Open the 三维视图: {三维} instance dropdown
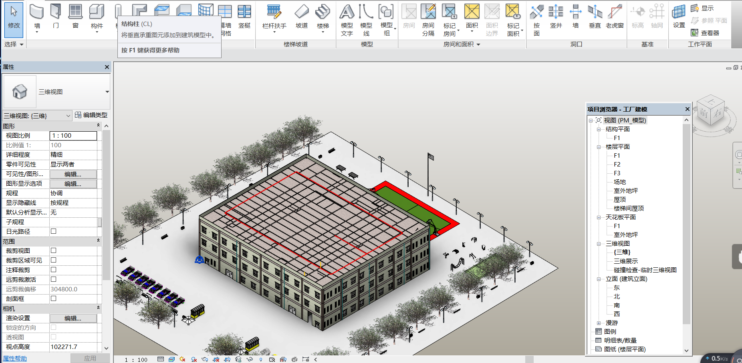The height and width of the screenshot is (363, 742). coord(68,116)
